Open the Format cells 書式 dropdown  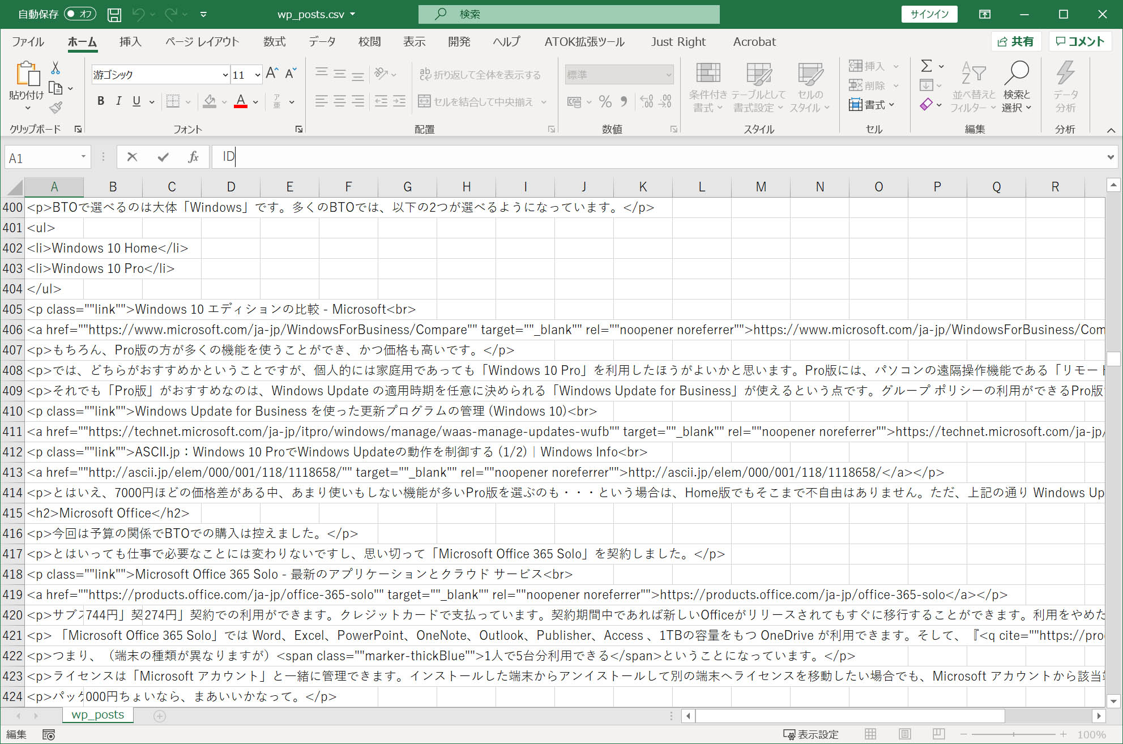pos(872,105)
